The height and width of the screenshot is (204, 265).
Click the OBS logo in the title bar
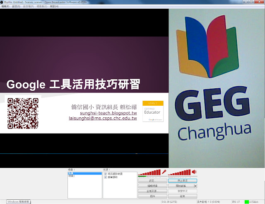[2, 2]
